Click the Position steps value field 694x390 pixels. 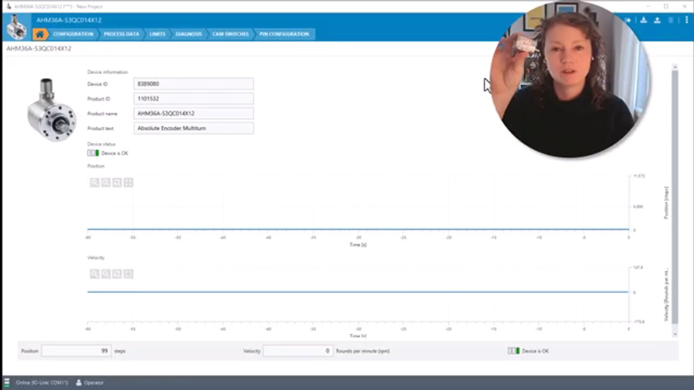pos(76,351)
